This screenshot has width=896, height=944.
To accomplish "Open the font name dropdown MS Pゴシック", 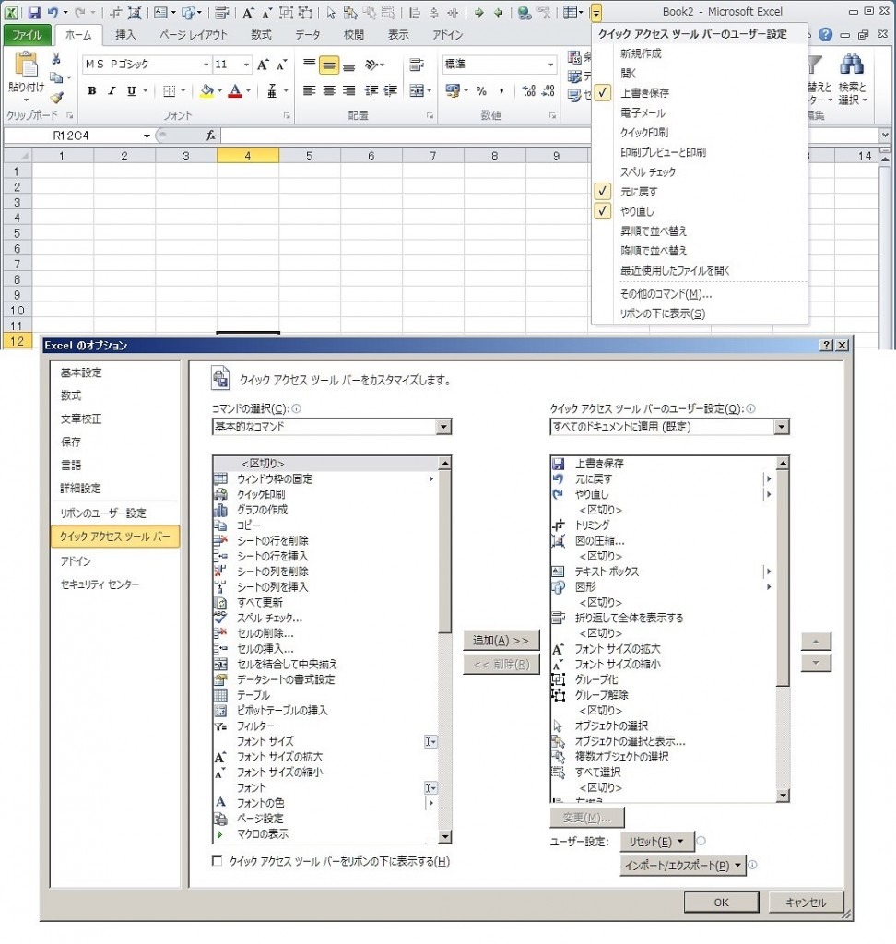I will tap(206, 65).
